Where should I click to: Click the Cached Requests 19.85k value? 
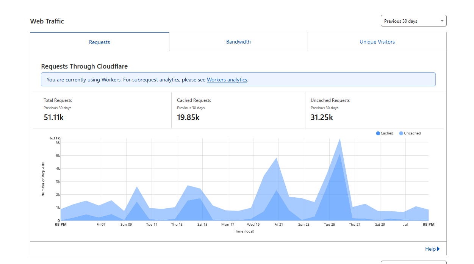[188, 117]
